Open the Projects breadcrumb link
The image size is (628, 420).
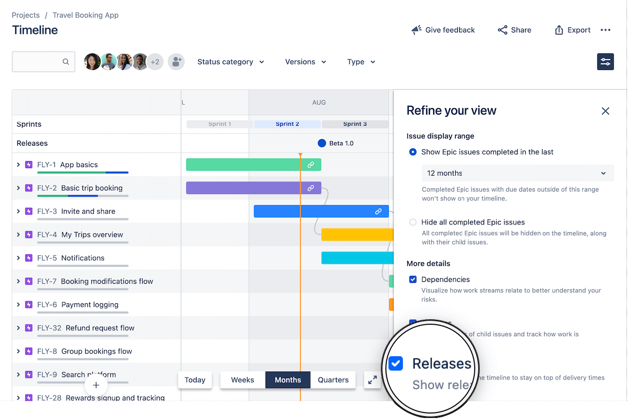(25, 15)
